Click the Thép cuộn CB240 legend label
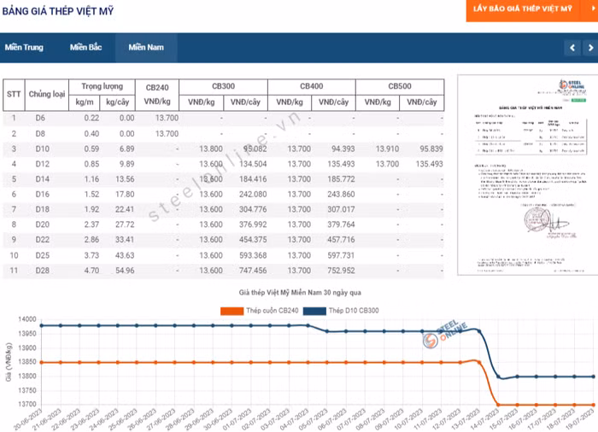Viewport: 598px width, 432px height. (273, 311)
